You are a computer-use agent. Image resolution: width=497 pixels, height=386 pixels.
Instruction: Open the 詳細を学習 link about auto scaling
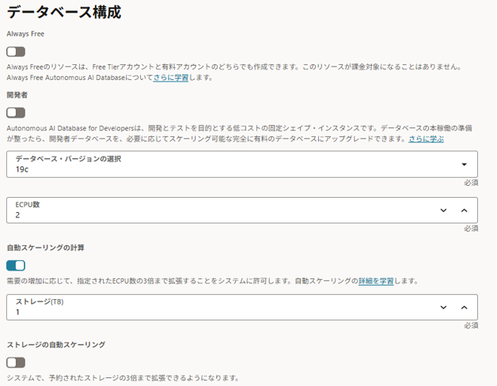coord(376,281)
